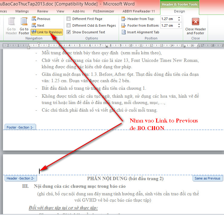Click the Header from Top value field
The width and height of the screenshot is (224, 215).
[169, 19]
